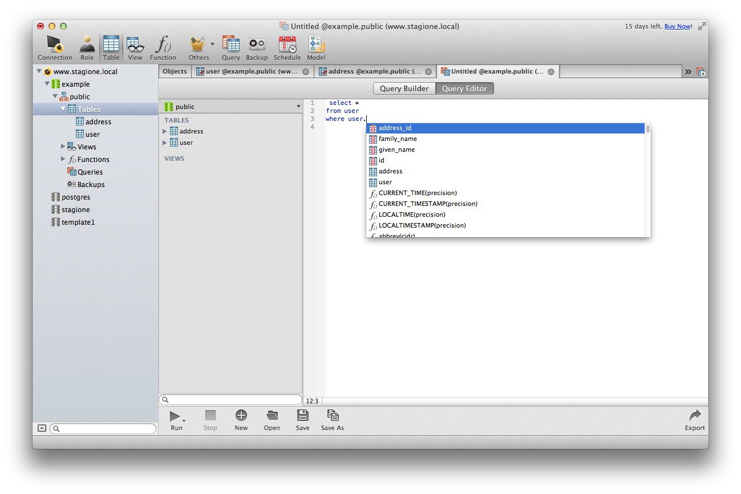741x494 pixels.
Task: Choose LOCALTIMESTAMP(precision) suggestion
Action: (506, 225)
